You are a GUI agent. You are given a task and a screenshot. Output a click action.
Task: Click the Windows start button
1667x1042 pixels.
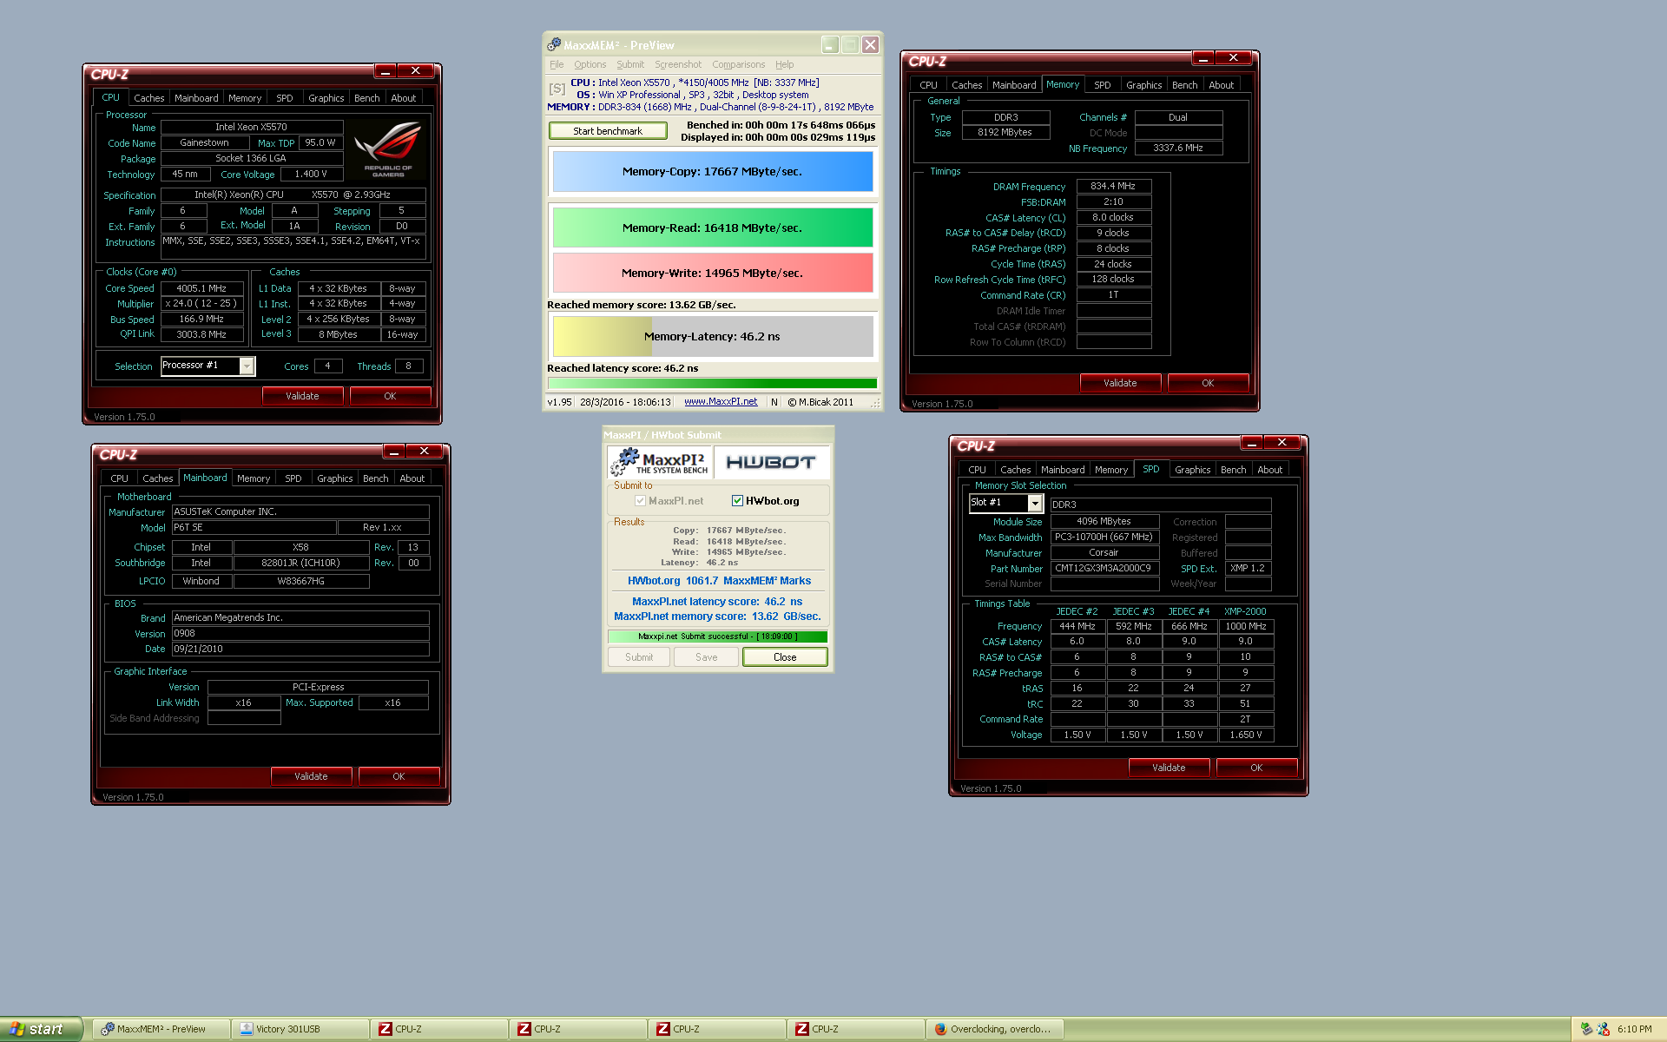click(41, 1029)
